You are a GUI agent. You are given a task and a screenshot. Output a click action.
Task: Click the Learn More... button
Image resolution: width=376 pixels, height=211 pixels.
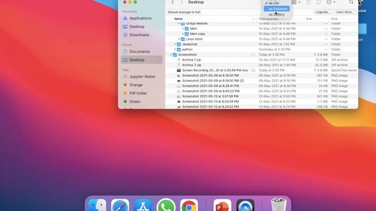[x=345, y=12]
